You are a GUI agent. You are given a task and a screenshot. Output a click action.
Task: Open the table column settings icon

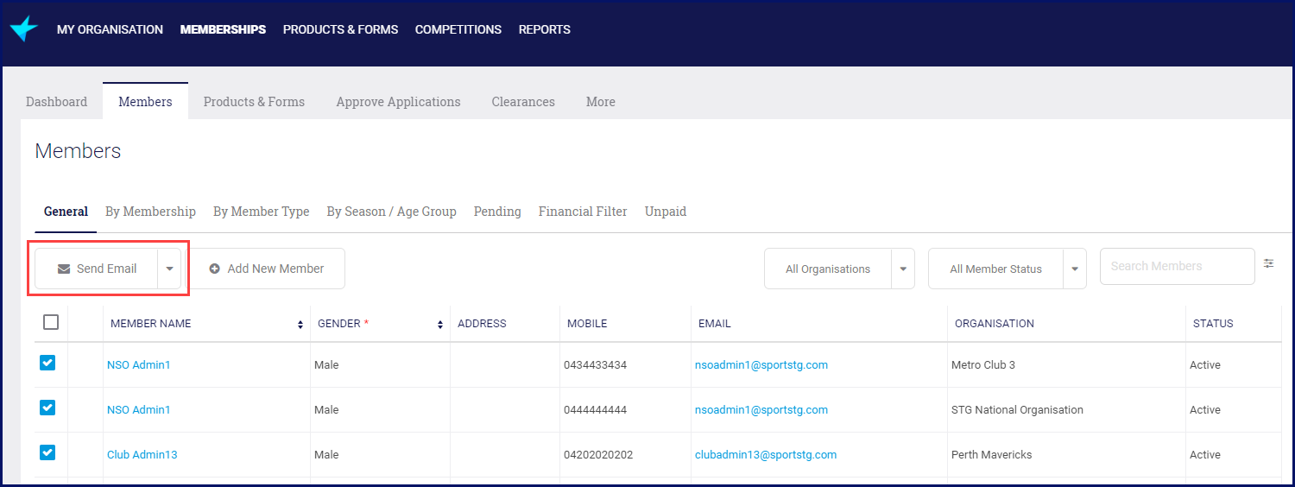1268,263
